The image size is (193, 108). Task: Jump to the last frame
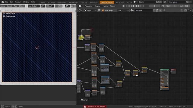point(143,6)
